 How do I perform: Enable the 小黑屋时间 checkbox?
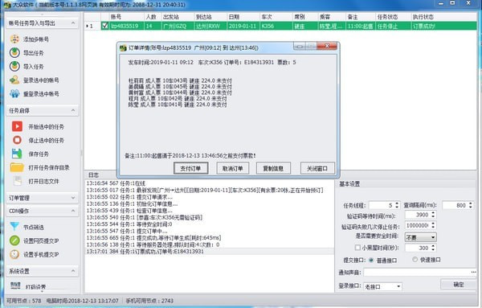pos(357,248)
